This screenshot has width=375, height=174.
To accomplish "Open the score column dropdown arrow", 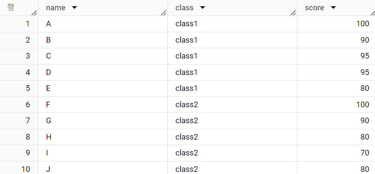I will [x=333, y=8].
